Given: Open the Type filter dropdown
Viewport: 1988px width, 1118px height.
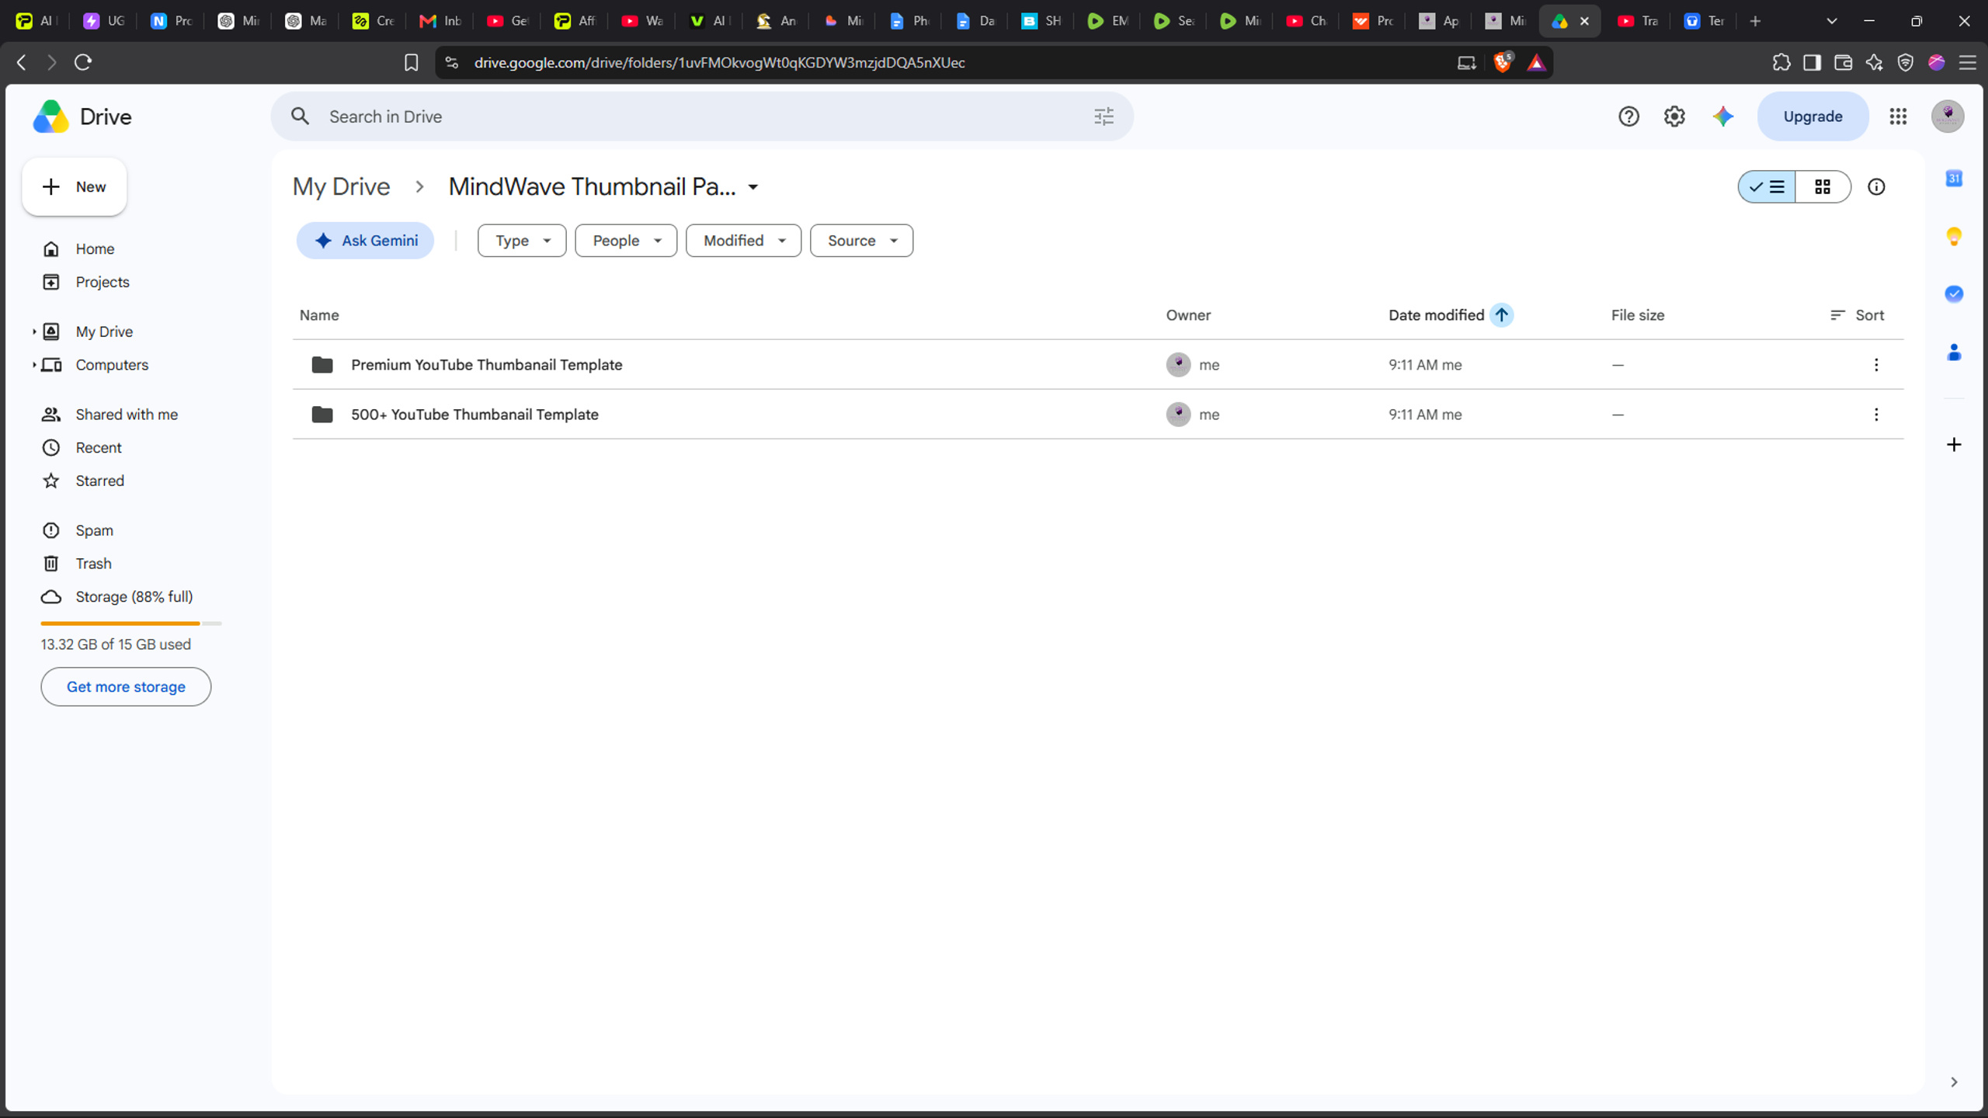Looking at the screenshot, I should (522, 241).
